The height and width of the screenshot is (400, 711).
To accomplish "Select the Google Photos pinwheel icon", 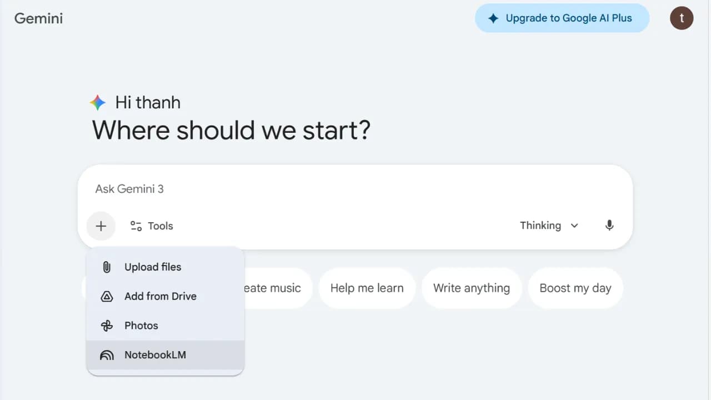I will click(106, 326).
